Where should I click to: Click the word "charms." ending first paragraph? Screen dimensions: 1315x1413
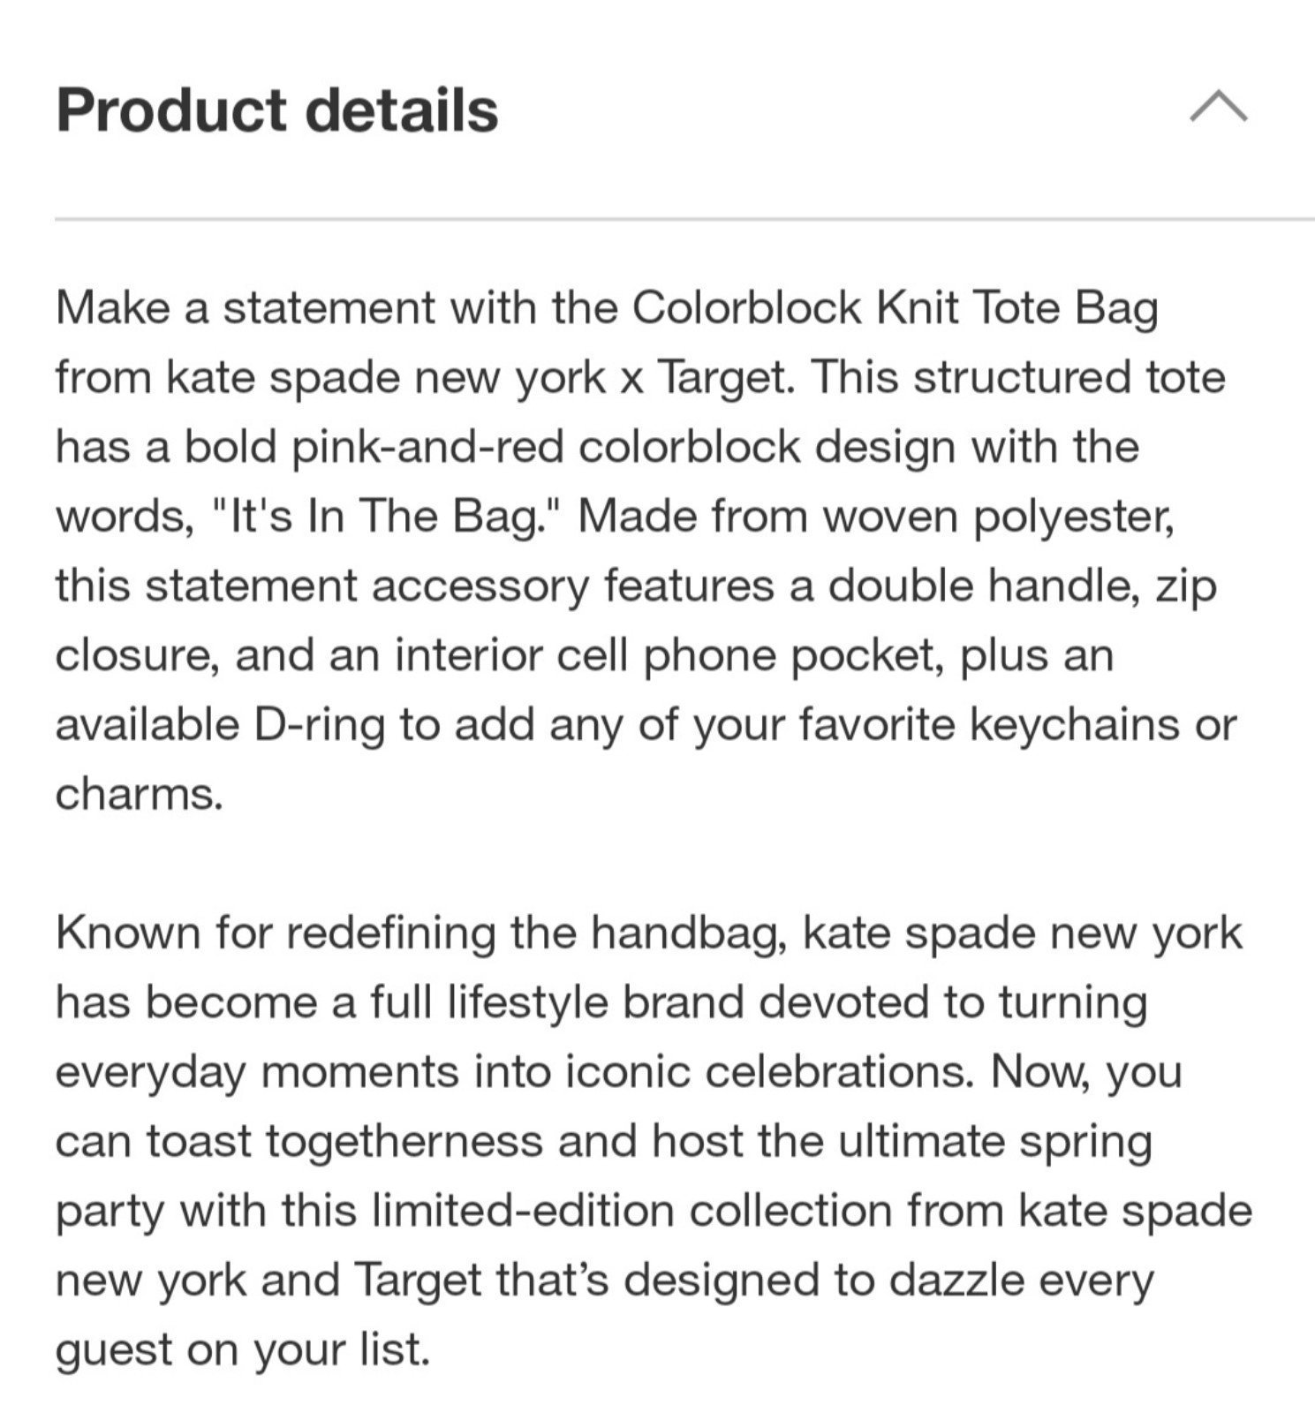[x=140, y=795]
